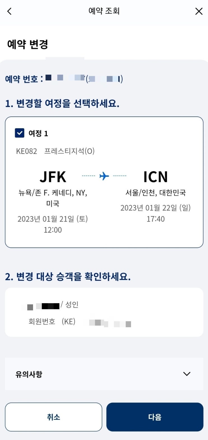208x440 pixels.
Task: Select the 성인 passenger entry
Action: [72, 305]
